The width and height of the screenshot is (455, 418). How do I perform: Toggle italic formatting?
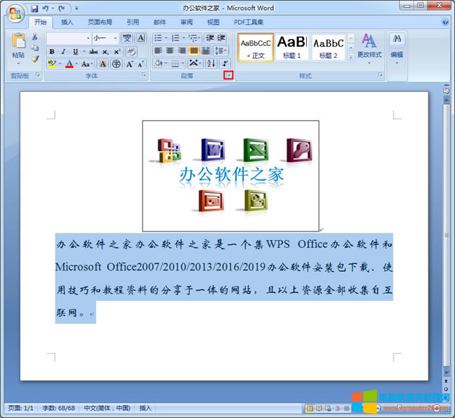click(63, 51)
